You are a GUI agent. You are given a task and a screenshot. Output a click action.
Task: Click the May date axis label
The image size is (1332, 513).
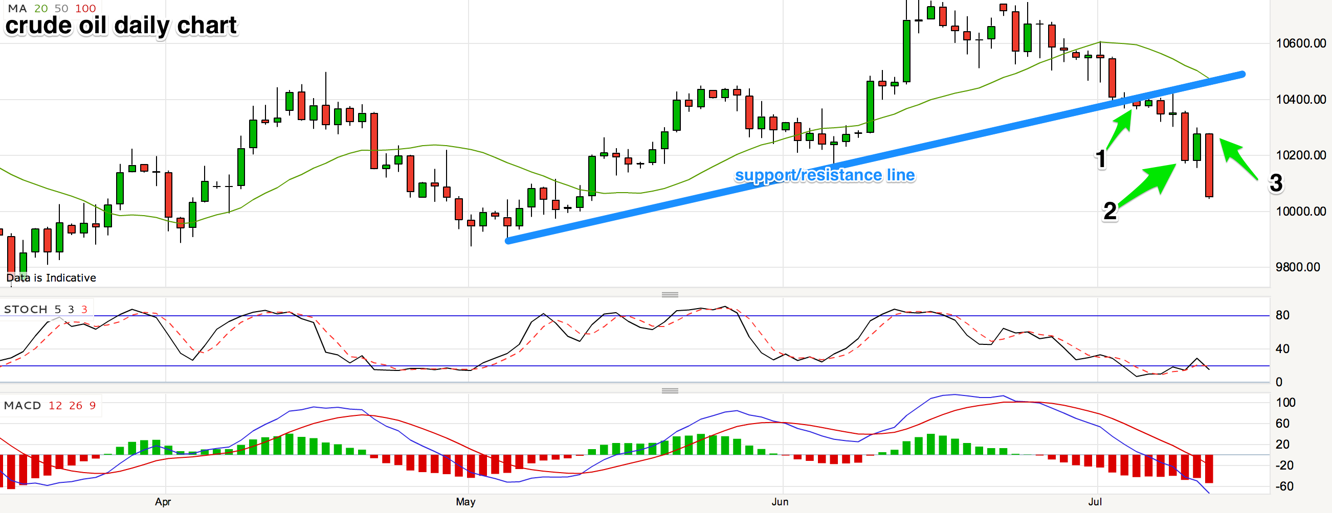pyautogui.click(x=465, y=502)
